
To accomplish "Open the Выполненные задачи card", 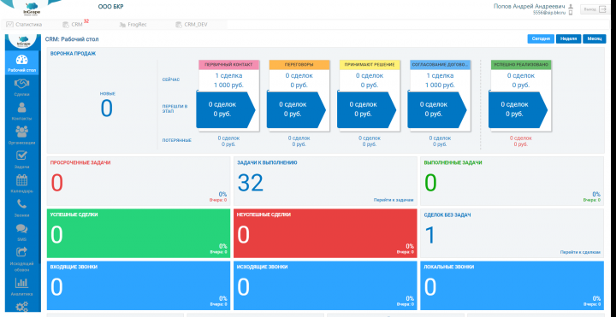I will (512, 181).
